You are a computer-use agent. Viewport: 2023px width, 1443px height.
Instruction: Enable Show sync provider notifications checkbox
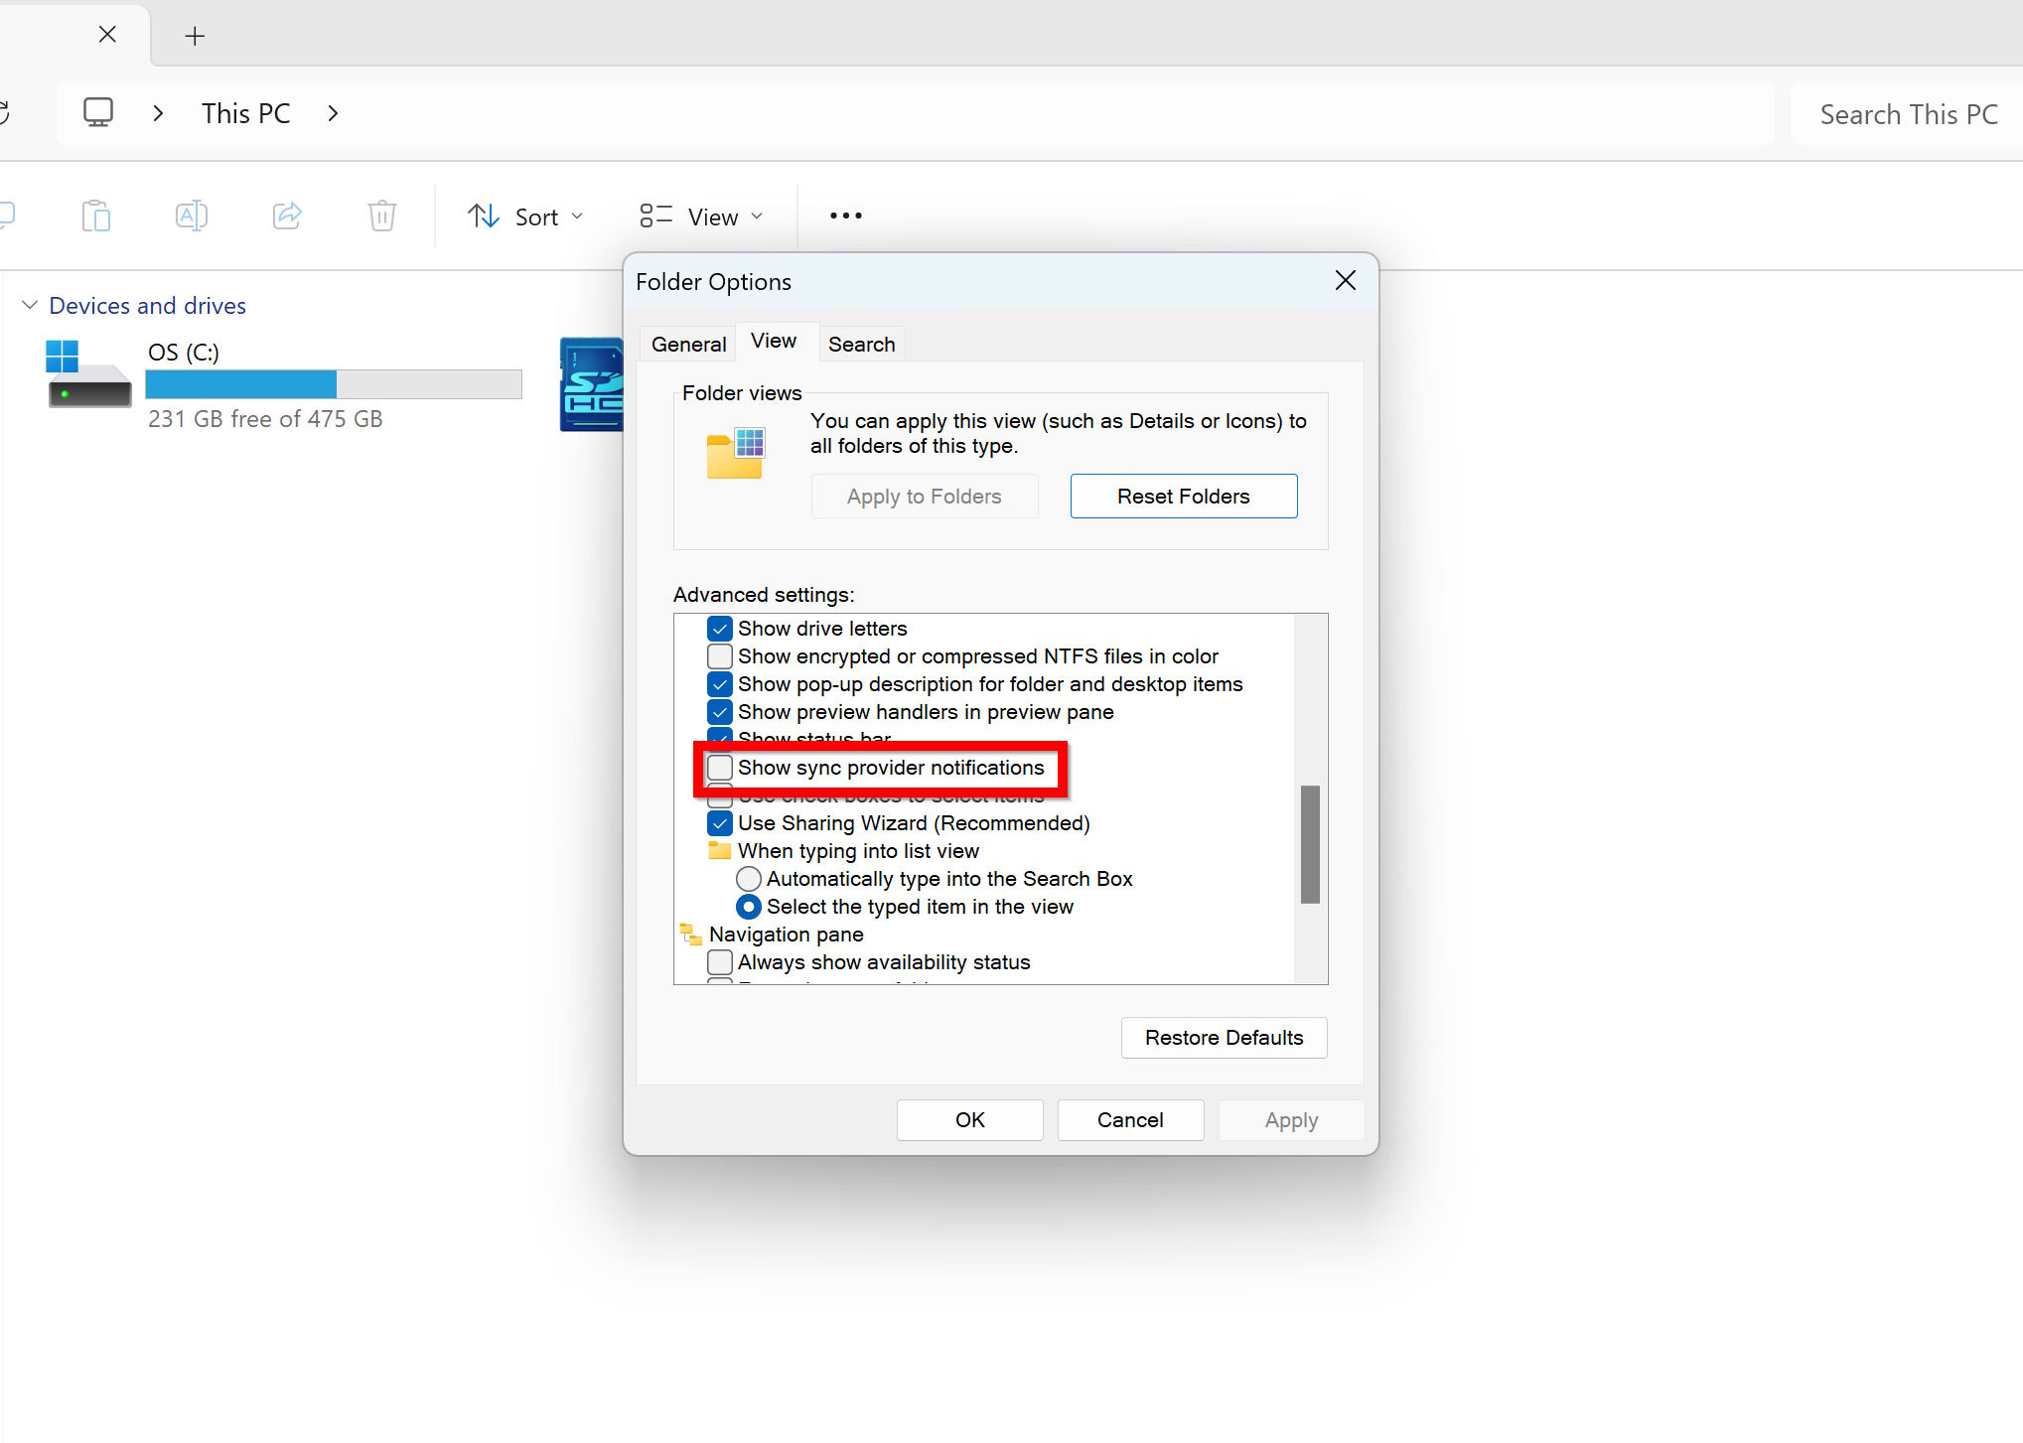tap(720, 768)
